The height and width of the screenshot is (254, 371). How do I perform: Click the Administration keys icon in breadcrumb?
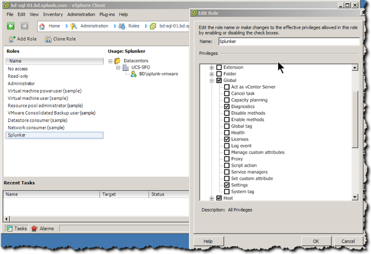[74, 26]
